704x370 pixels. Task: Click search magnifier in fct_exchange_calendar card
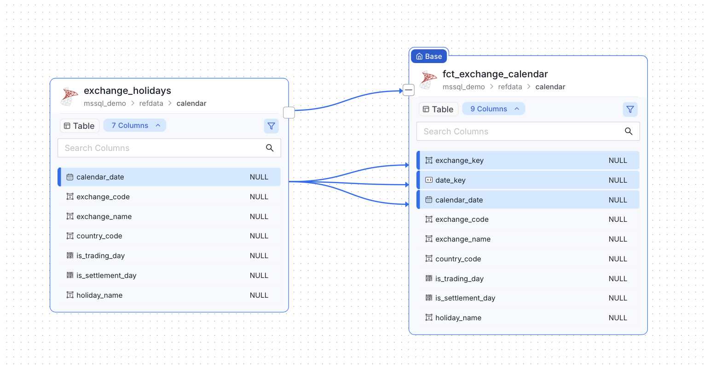[629, 131]
